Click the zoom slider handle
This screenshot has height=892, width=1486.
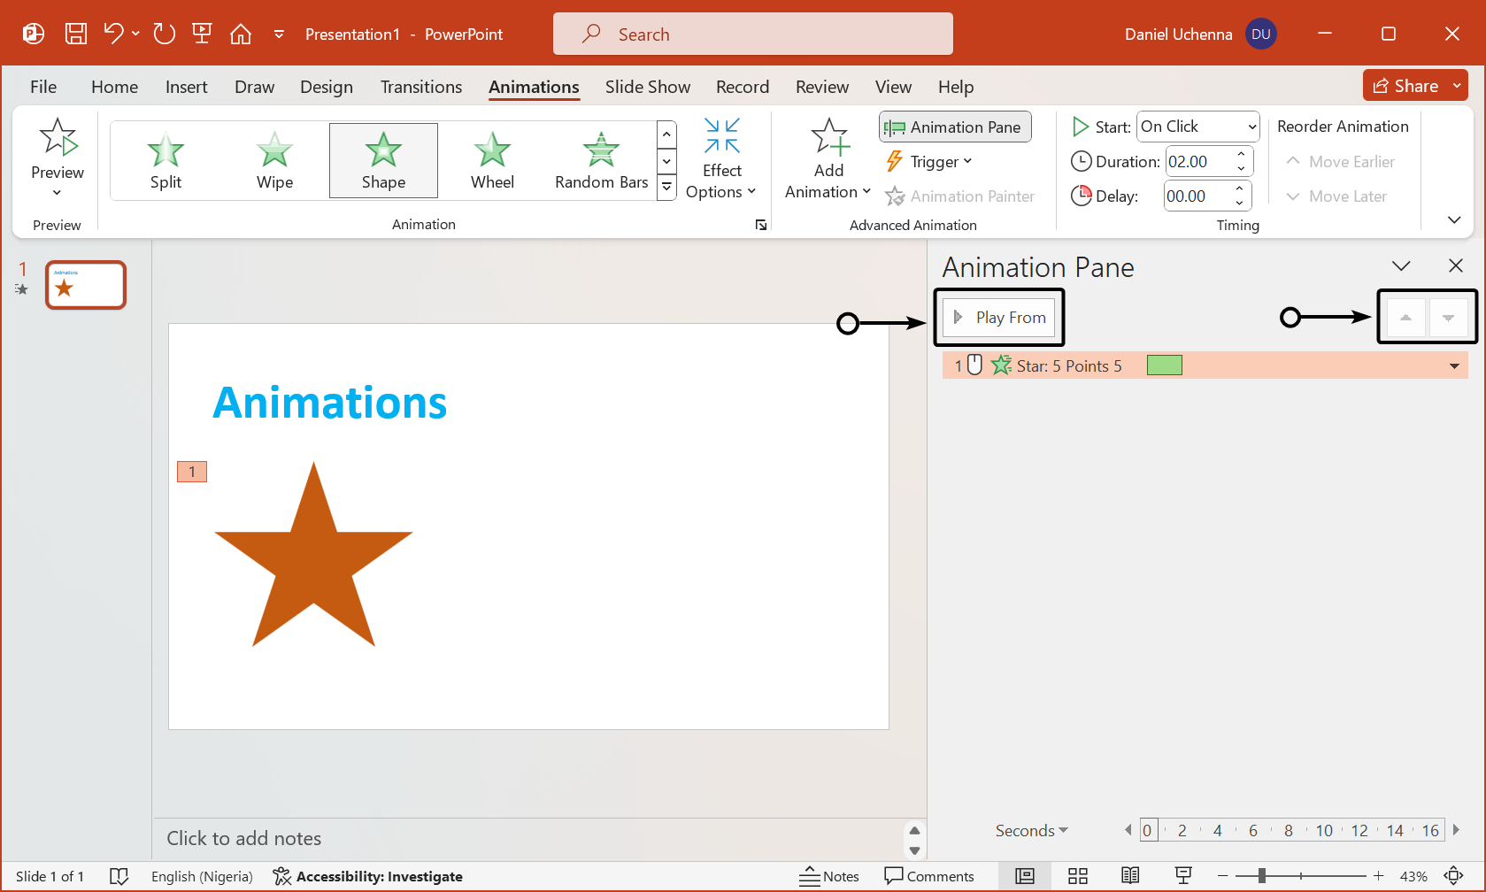[1261, 876]
